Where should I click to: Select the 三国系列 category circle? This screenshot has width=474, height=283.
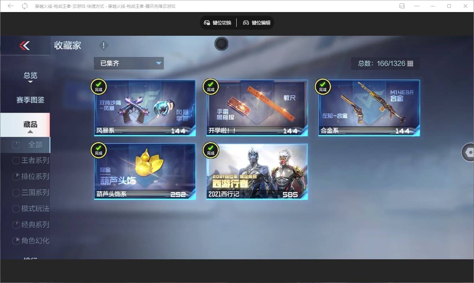tap(16, 193)
